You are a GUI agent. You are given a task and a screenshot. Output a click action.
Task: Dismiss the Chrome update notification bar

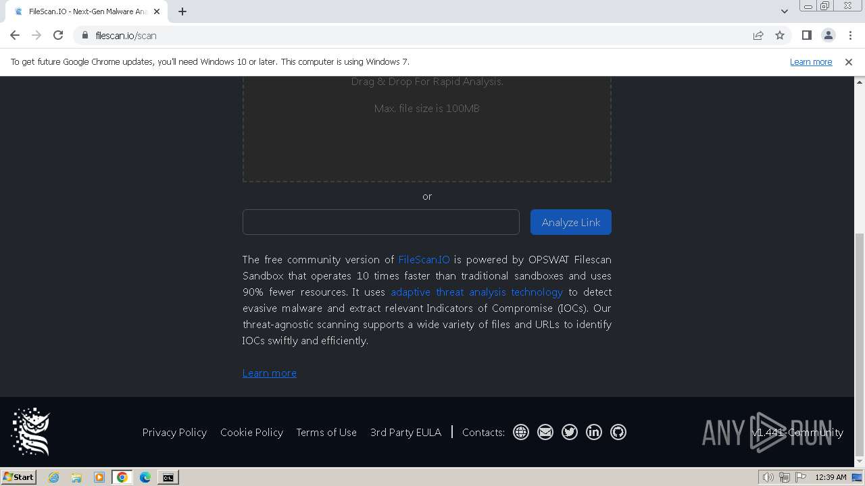(848, 61)
